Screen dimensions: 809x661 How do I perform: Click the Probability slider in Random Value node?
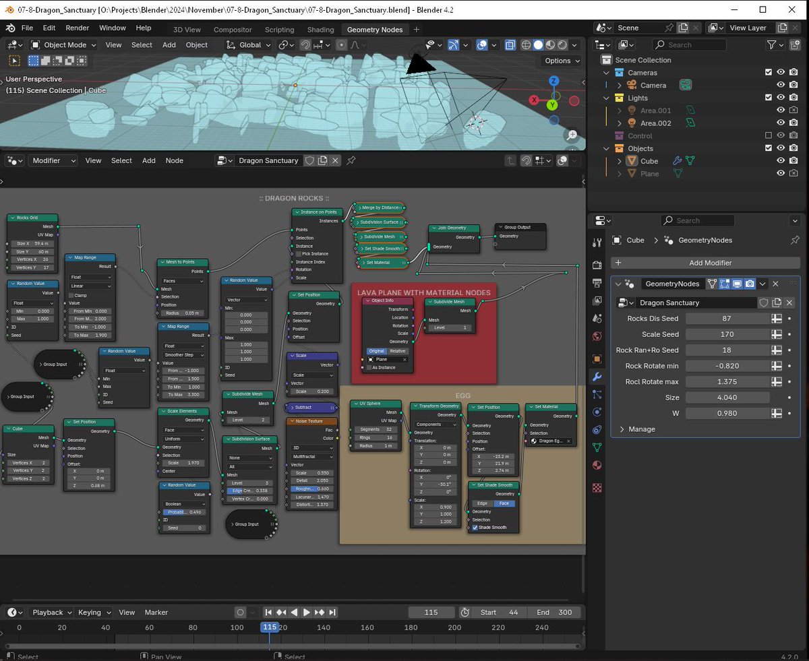click(183, 511)
